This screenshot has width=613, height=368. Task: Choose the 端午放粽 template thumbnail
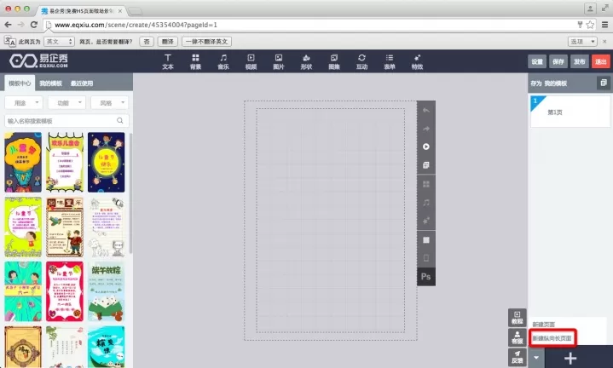point(106,291)
